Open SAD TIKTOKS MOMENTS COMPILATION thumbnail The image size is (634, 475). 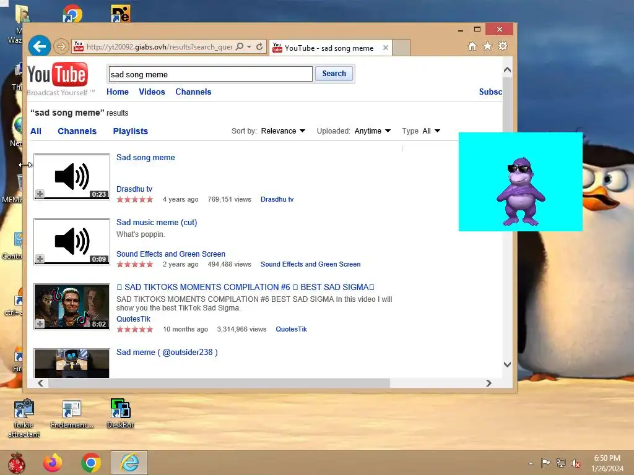click(72, 307)
